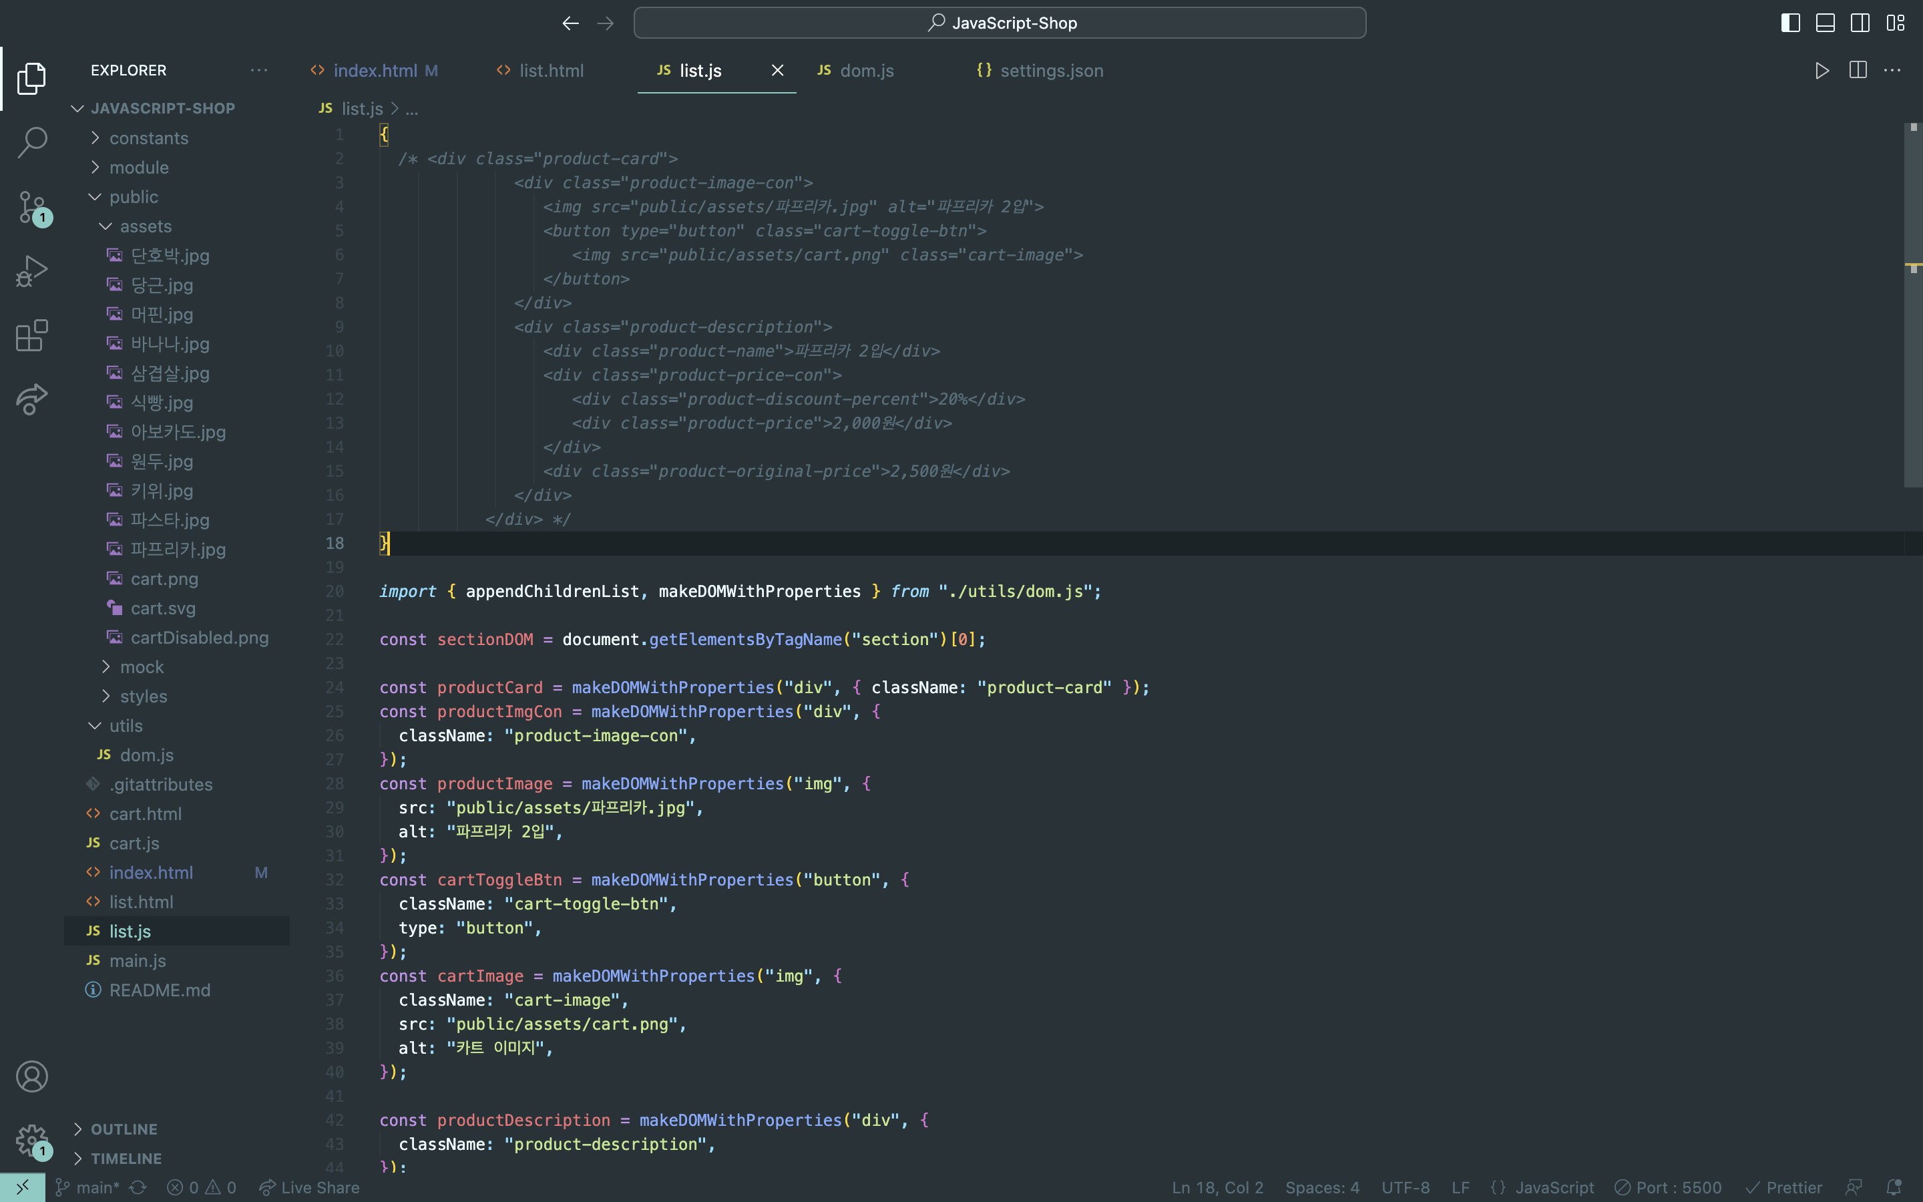1923x1202 pixels.
Task: Click Port : 5500 Live Server button
Action: click(x=1669, y=1188)
